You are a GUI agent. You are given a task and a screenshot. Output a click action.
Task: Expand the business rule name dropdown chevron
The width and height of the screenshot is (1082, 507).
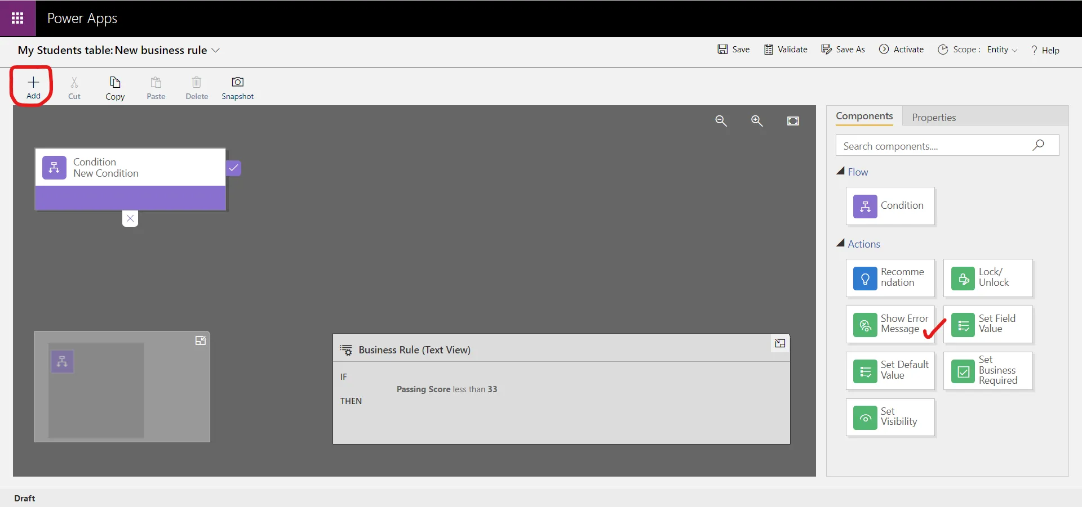215,51
